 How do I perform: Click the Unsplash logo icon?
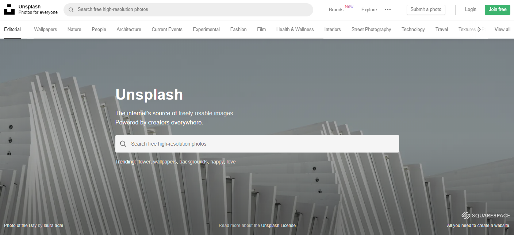coord(9,9)
